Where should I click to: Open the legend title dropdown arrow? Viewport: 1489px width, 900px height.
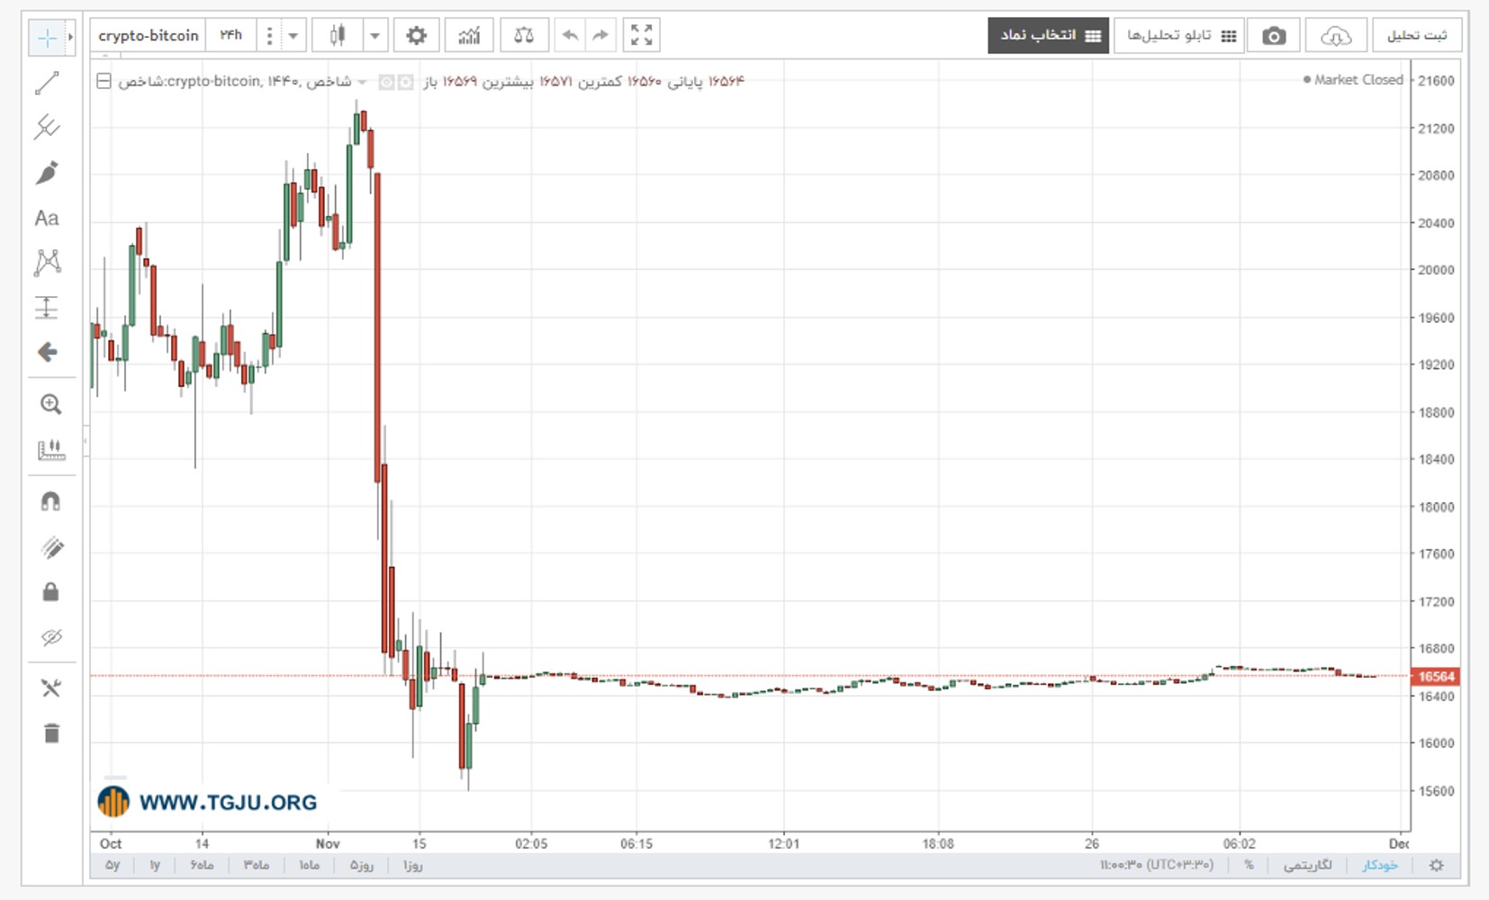click(362, 82)
